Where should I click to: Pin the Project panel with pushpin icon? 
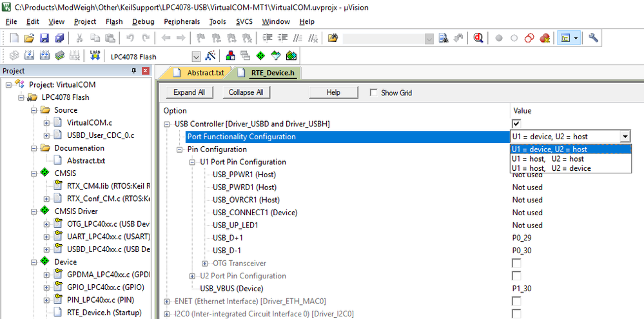134,71
